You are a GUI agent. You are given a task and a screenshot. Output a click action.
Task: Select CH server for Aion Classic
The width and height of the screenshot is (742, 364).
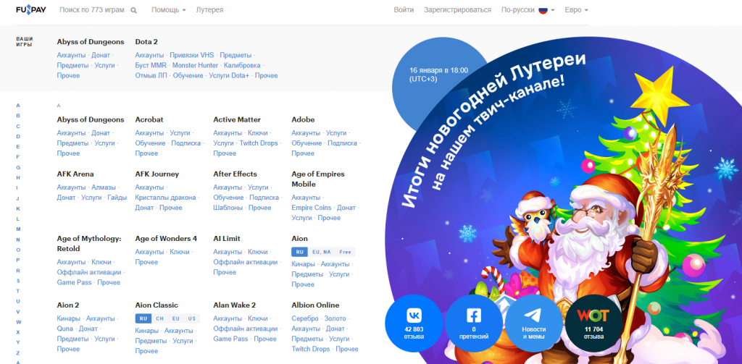point(159,318)
